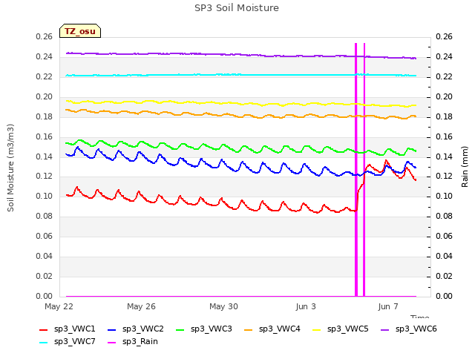This screenshot has height=356, width=475.
Task: Click the sp3_VWC6 purple legend swatch
Action: [384, 329]
